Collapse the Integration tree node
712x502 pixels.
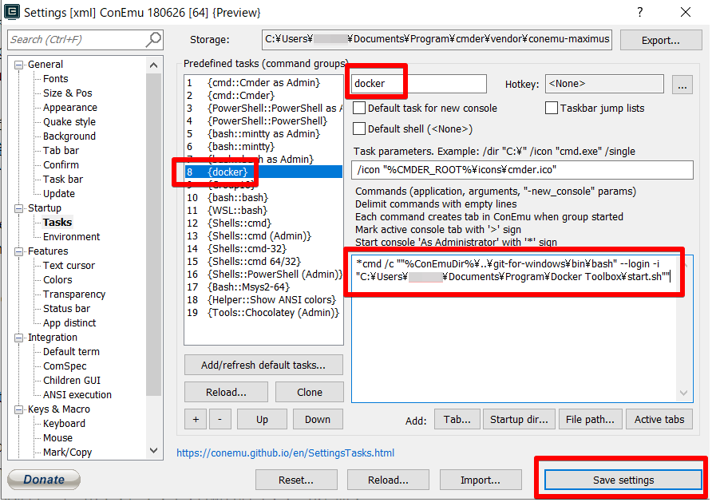click(18, 338)
